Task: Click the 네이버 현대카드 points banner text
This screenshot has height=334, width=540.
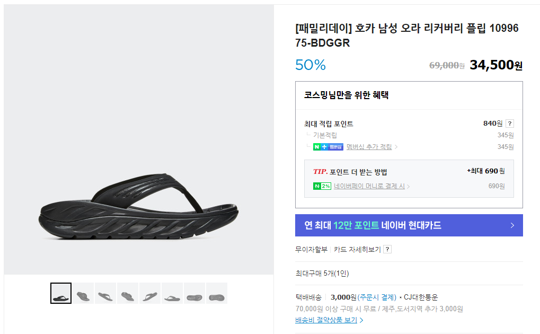Action: [x=373, y=225]
